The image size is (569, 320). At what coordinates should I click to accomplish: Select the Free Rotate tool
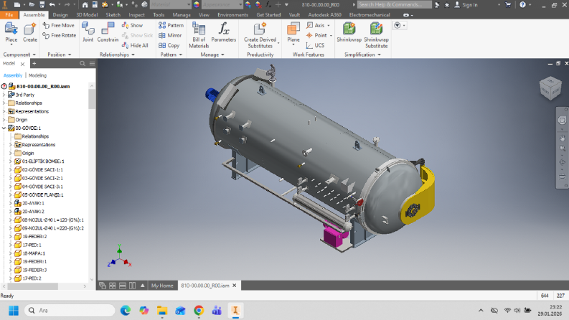(x=59, y=35)
